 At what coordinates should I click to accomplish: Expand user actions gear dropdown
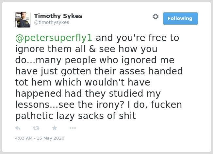point(156,17)
